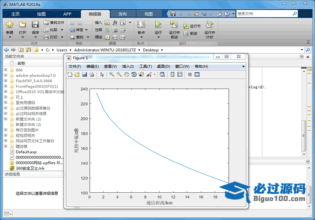315x220 pixels.
Task: Click Print Figure icon in Figure 1 toolbar
Action: coord(92,75)
